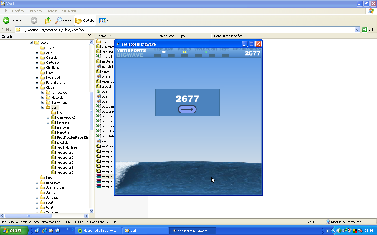Select _vti_cnf folder in tree
The height and width of the screenshot is (235, 377).
(x=52, y=48)
